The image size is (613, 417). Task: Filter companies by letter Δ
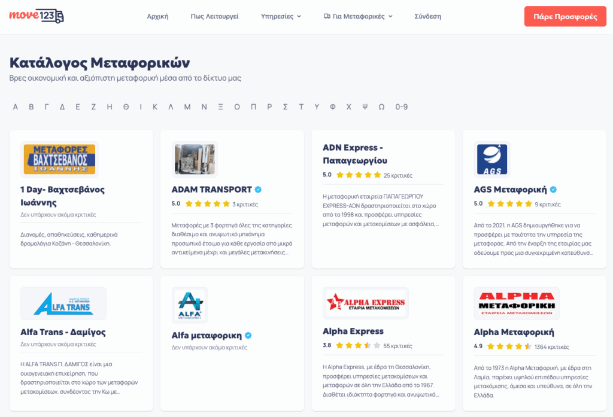coord(62,106)
